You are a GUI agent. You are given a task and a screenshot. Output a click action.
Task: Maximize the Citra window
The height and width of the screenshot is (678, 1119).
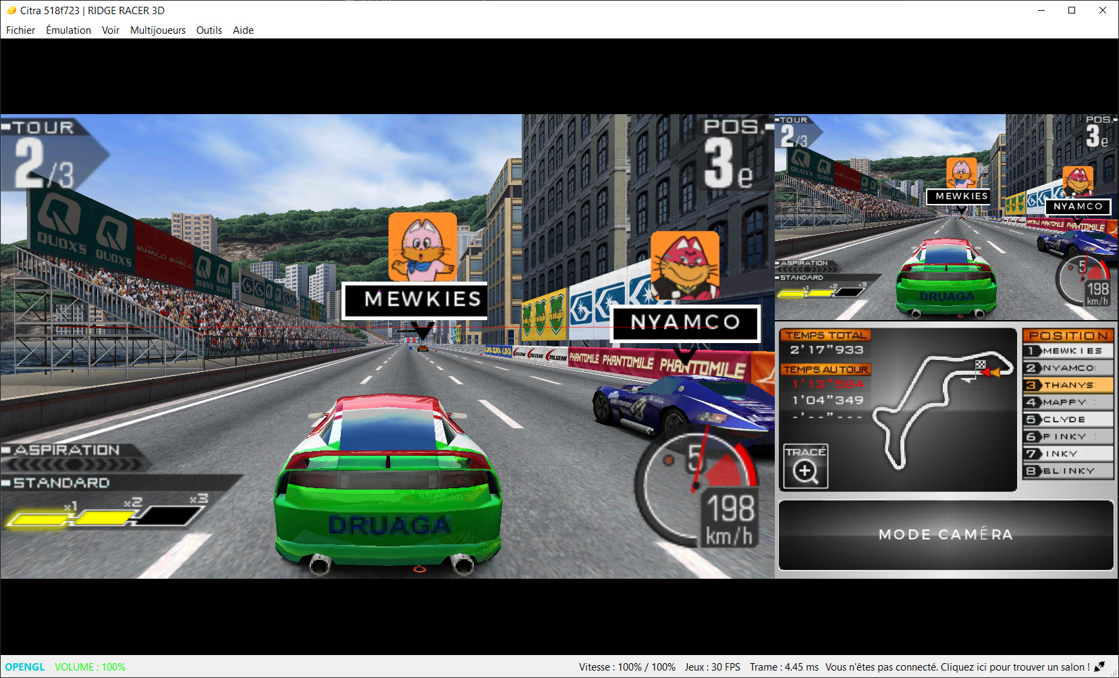pos(1072,10)
